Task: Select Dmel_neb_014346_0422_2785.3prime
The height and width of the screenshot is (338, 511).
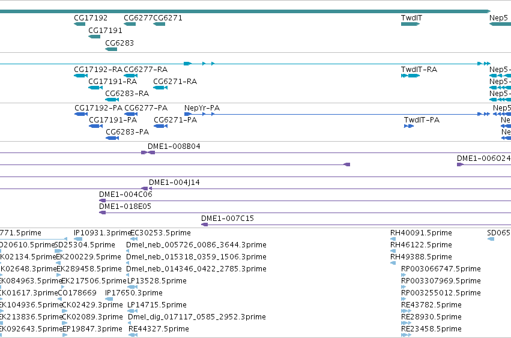Action: 196,269
